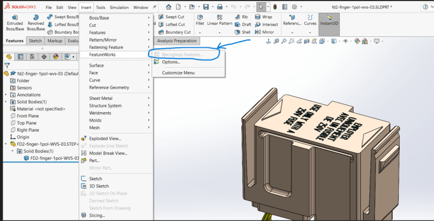Open the Sheet Metal submenu
Viewport: 434px width, 221px height.
(x=116, y=99)
